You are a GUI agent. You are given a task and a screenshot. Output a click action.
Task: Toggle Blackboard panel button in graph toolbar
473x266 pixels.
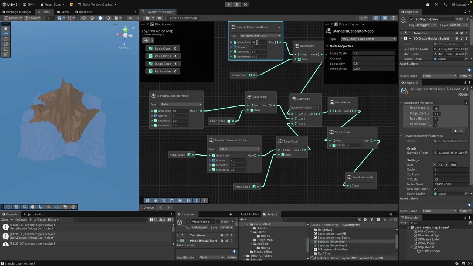(x=377, y=18)
